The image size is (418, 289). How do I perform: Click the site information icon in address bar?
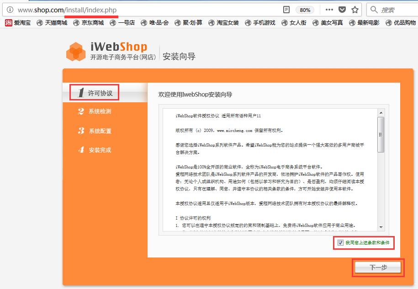pyautogui.click(x=10, y=10)
